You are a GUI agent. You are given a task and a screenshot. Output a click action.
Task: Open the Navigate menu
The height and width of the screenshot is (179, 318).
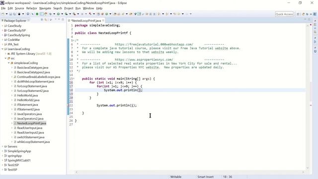click(x=45, y=8)
